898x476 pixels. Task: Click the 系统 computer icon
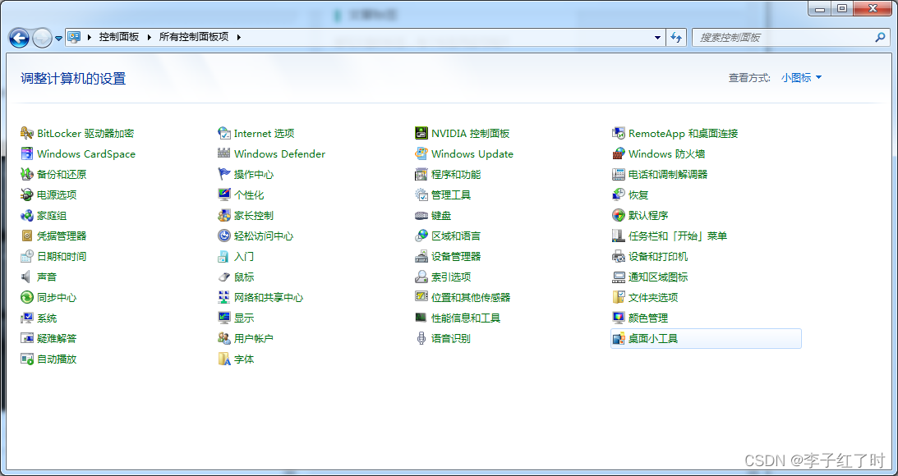pos(26,318)
